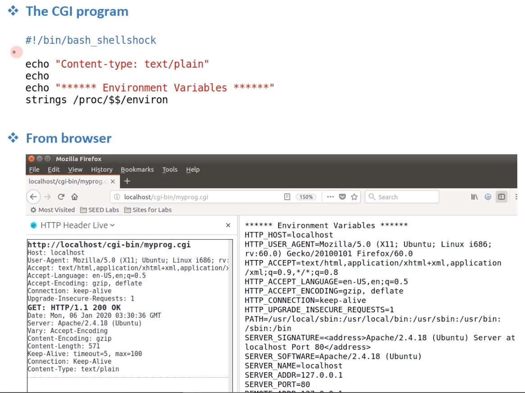Open the Help menu
The image size is (525, 393).
click(193, 169)
